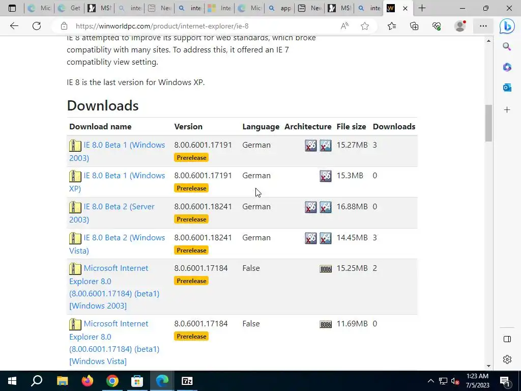This screenshot has width=521, height=391.
Task: Click '8.00.6001.18241' in Server 2003 row
Action: (203, 207)
